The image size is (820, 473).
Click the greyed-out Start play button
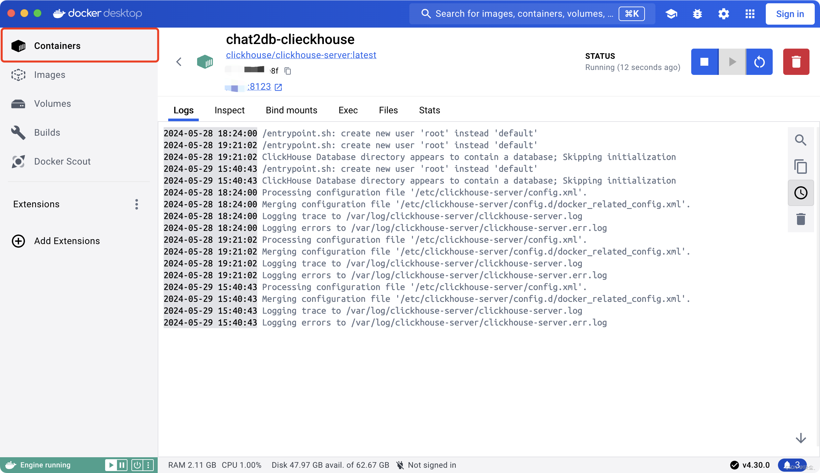[x=732, y=62]
